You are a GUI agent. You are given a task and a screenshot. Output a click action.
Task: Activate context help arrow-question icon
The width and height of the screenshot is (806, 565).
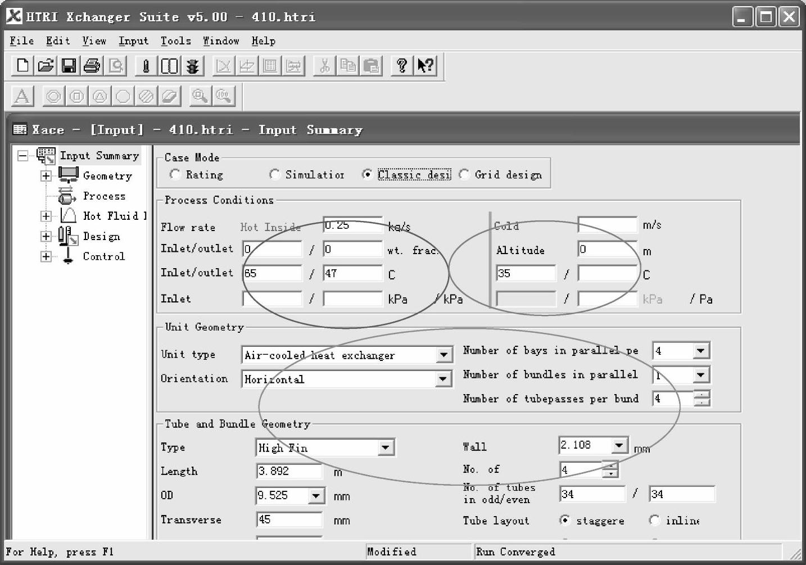coord(425,66)
